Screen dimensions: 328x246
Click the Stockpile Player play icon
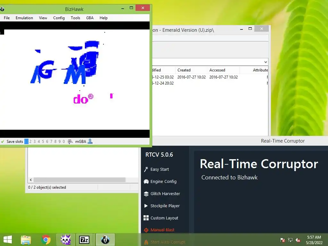(146, 206)
